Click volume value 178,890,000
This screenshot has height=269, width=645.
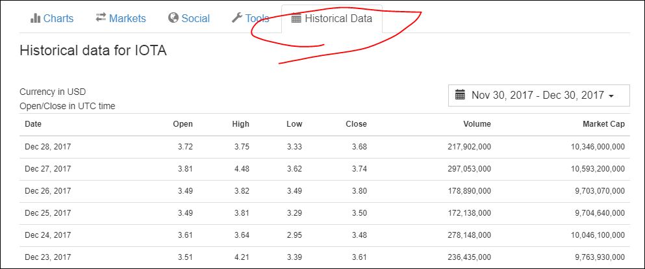point(470,191)
